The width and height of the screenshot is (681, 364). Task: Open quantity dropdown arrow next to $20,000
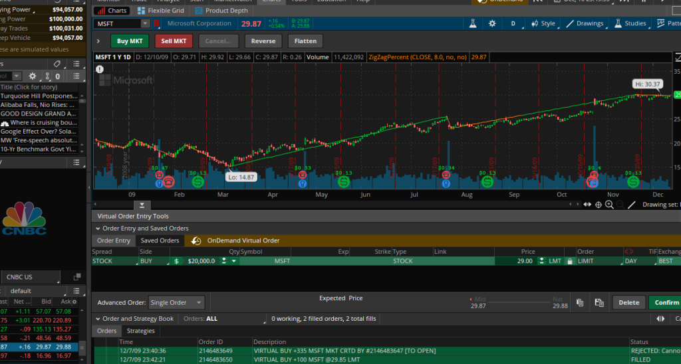[233, 261]
